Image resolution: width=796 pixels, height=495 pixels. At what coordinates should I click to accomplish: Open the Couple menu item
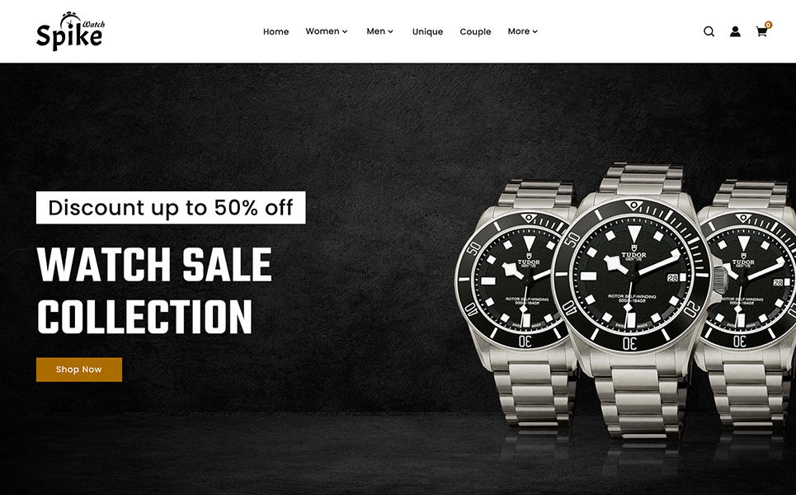click(x=475, y=31)
